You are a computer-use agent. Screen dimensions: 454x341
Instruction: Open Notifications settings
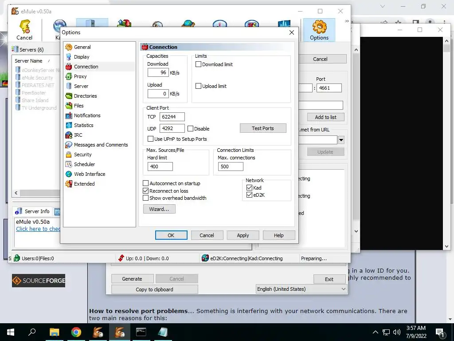click(x=87, y=115)
